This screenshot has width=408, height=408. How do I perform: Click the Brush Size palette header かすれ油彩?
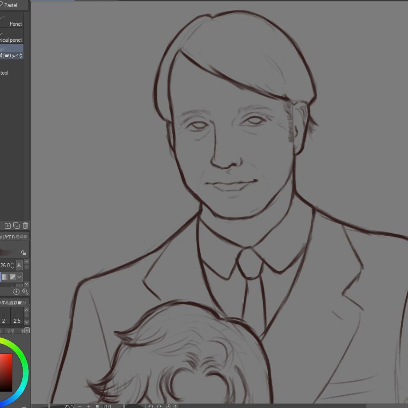13,303
